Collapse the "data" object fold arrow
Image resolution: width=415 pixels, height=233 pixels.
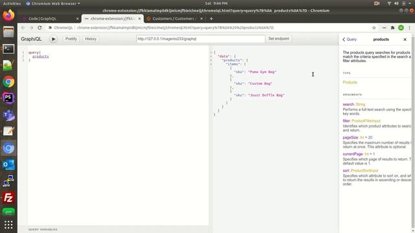tap(211, 56)
